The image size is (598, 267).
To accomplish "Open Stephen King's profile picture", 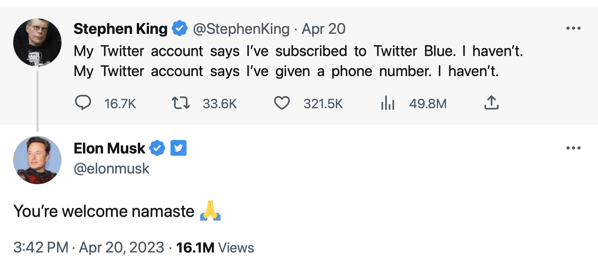I will click(x=37, y=42).
